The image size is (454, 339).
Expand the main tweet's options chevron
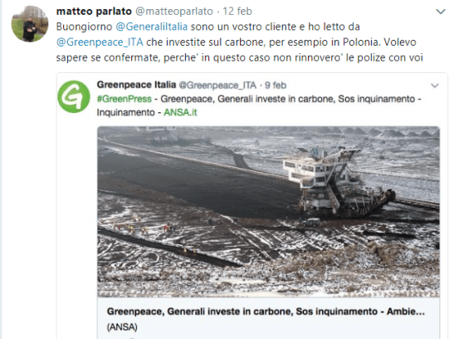441,12
